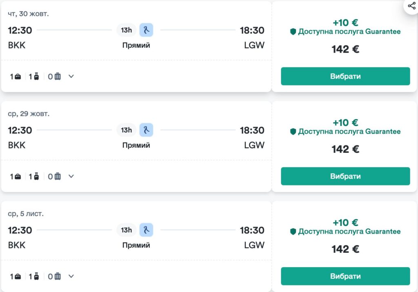The image size is (418, 292).
Task: Open Guarantee service info on 5 лист. offer
Action: (x=349, y=232)
